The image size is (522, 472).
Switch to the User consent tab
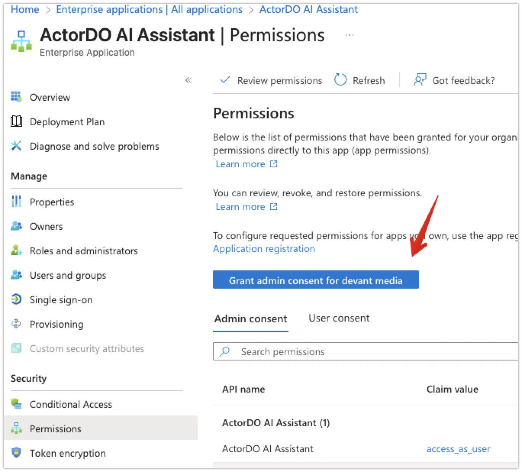tap(339, 318)
